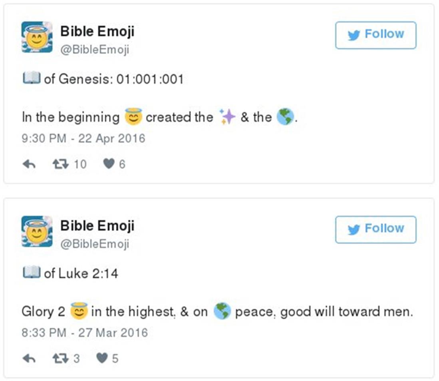This screenshot has height=381, width=439.
Task: Open @BibleEmoji handle in second tweet
Action: pos(95,244)
